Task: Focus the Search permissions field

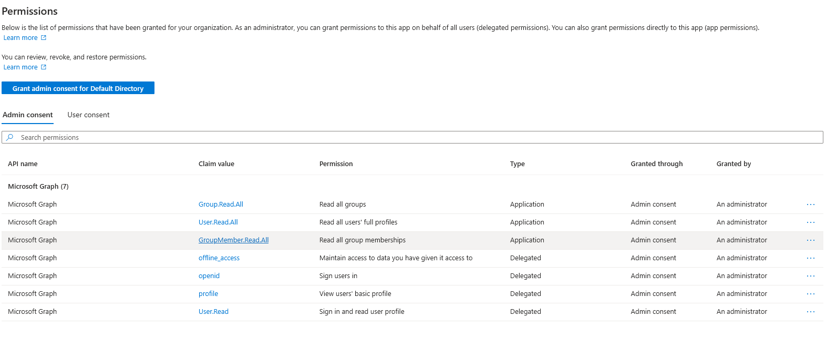Action: [x=412, y=137]
